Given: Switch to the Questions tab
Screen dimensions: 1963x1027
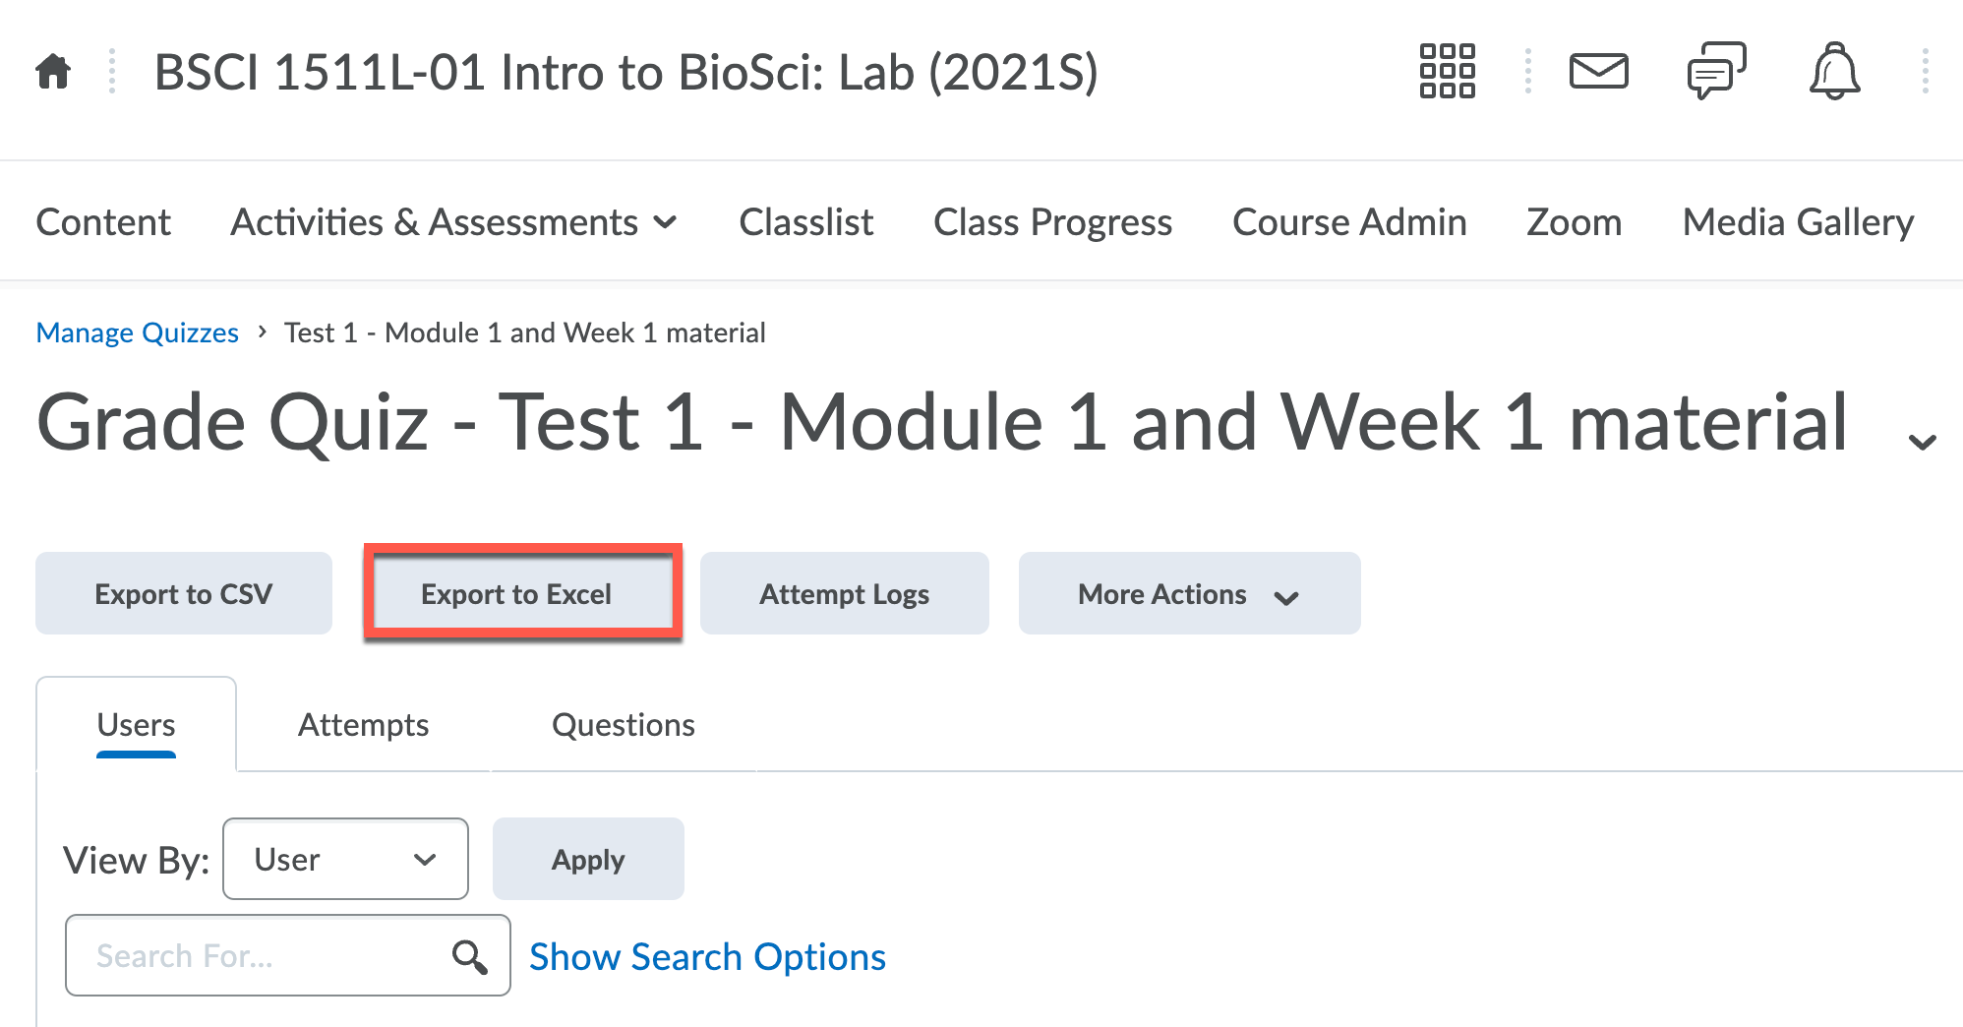Looking at the screenshot, I should tap(624, 725).
